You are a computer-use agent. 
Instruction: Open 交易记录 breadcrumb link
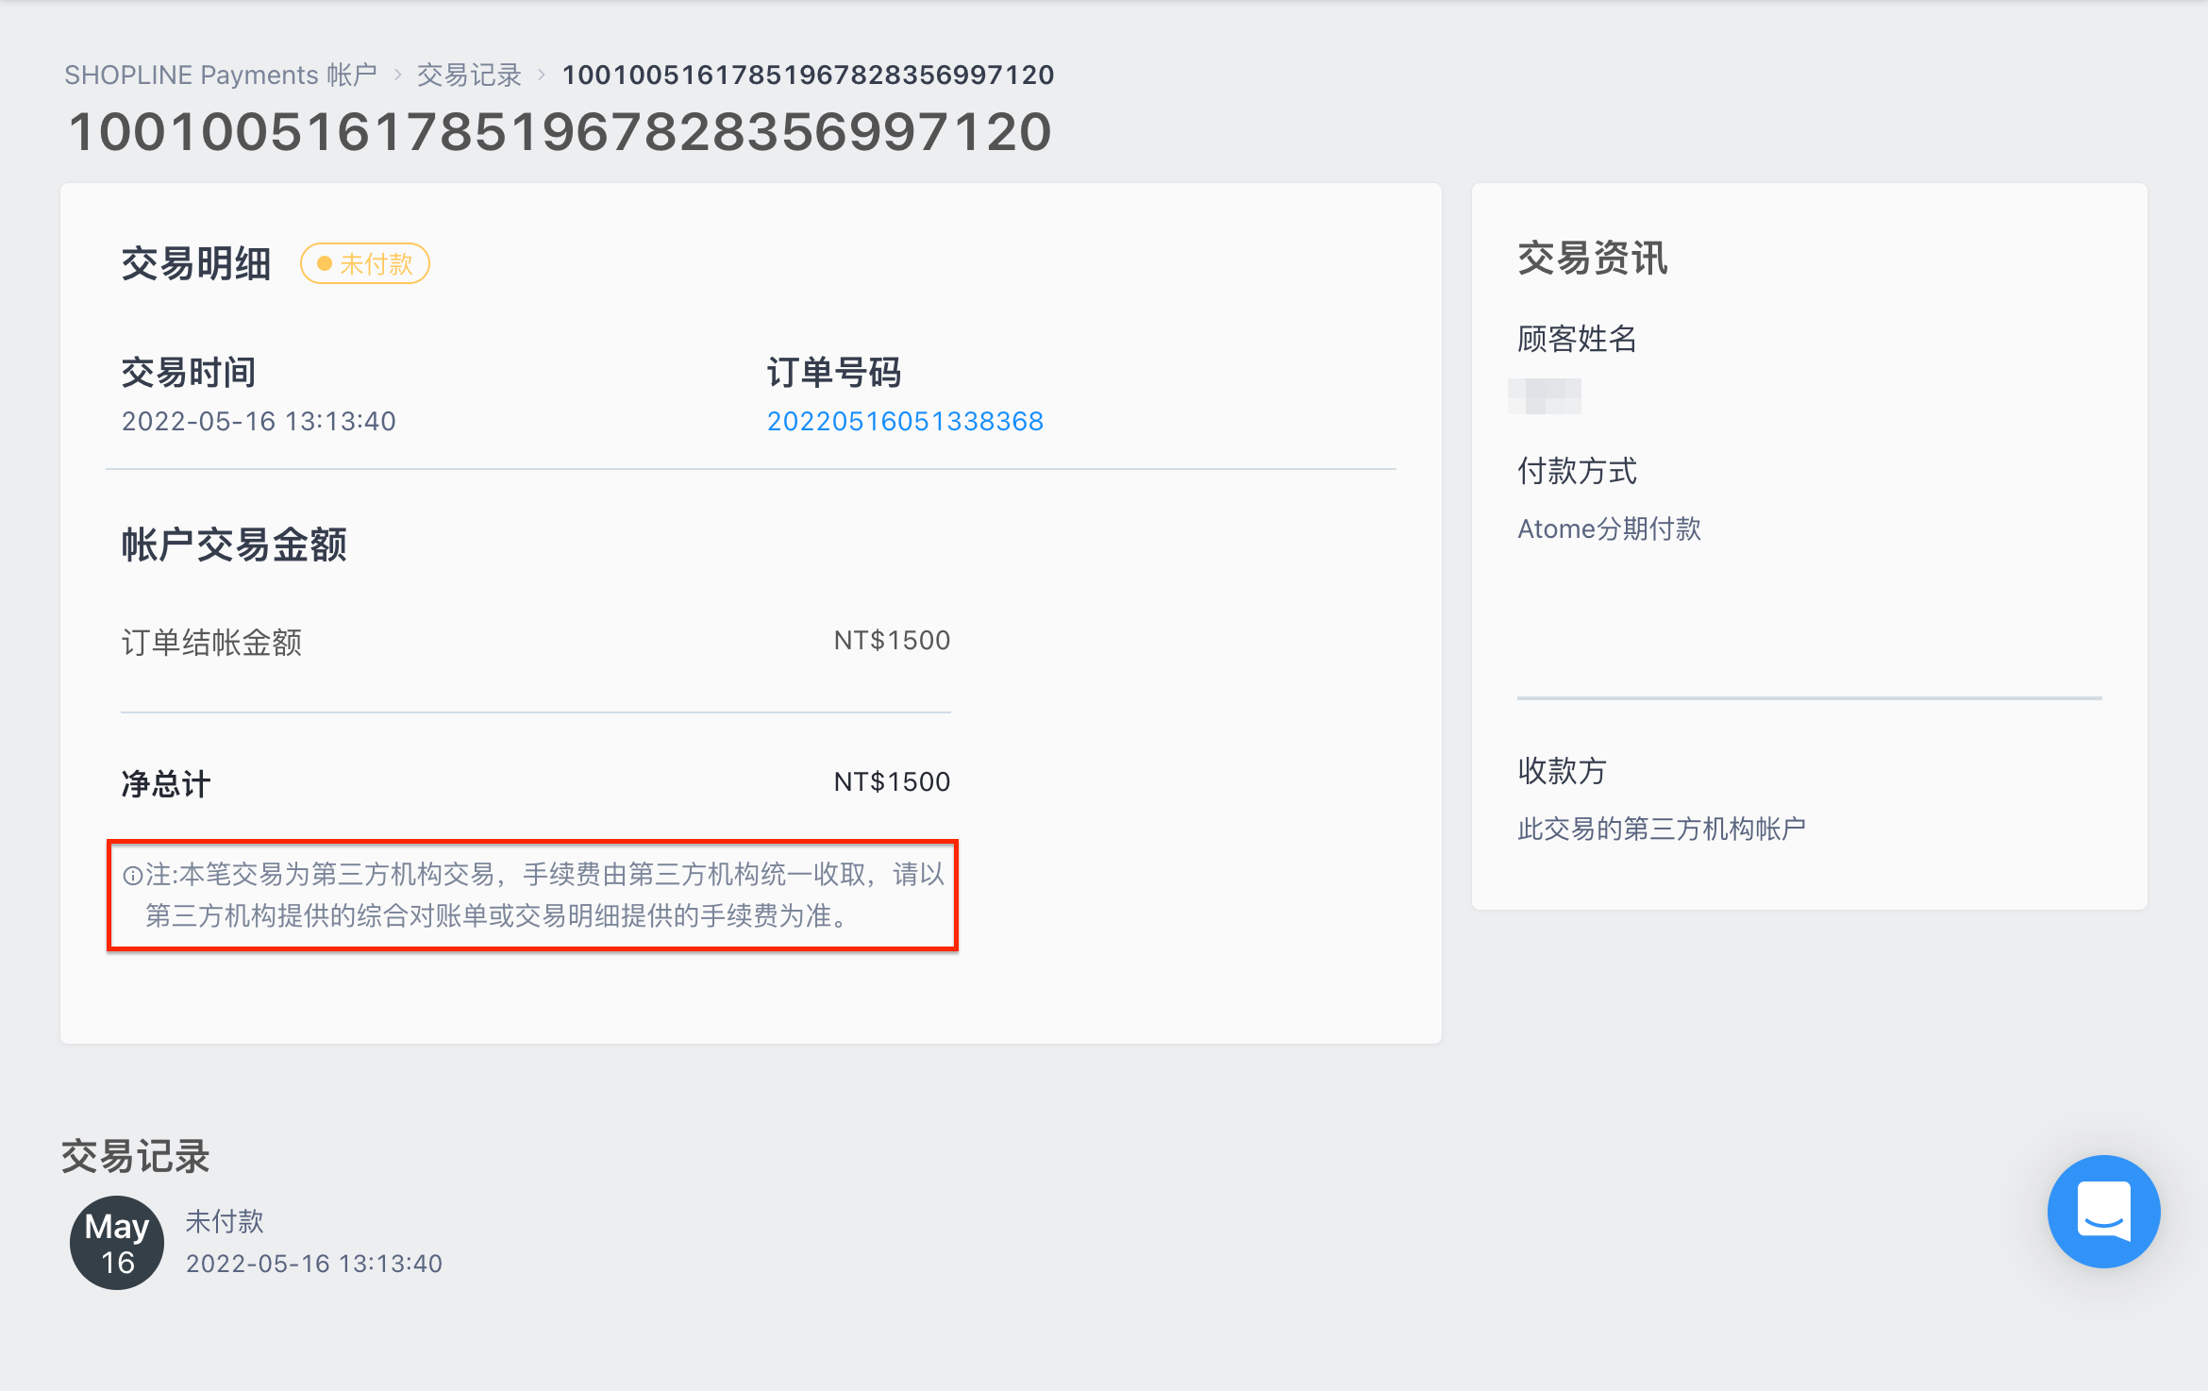[469, 75]
